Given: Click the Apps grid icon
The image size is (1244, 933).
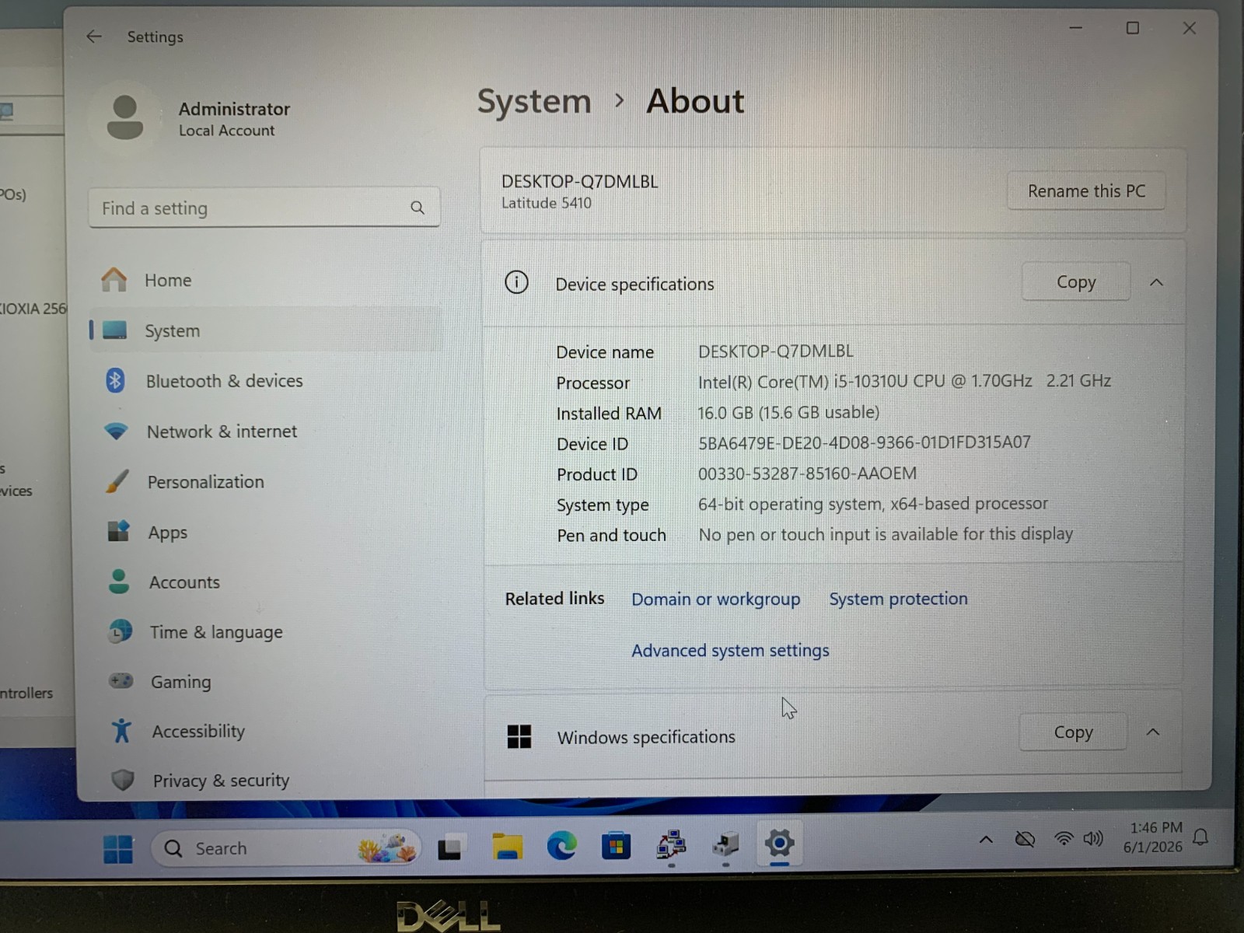Looking at the screenshot, I should coord(118,531).
